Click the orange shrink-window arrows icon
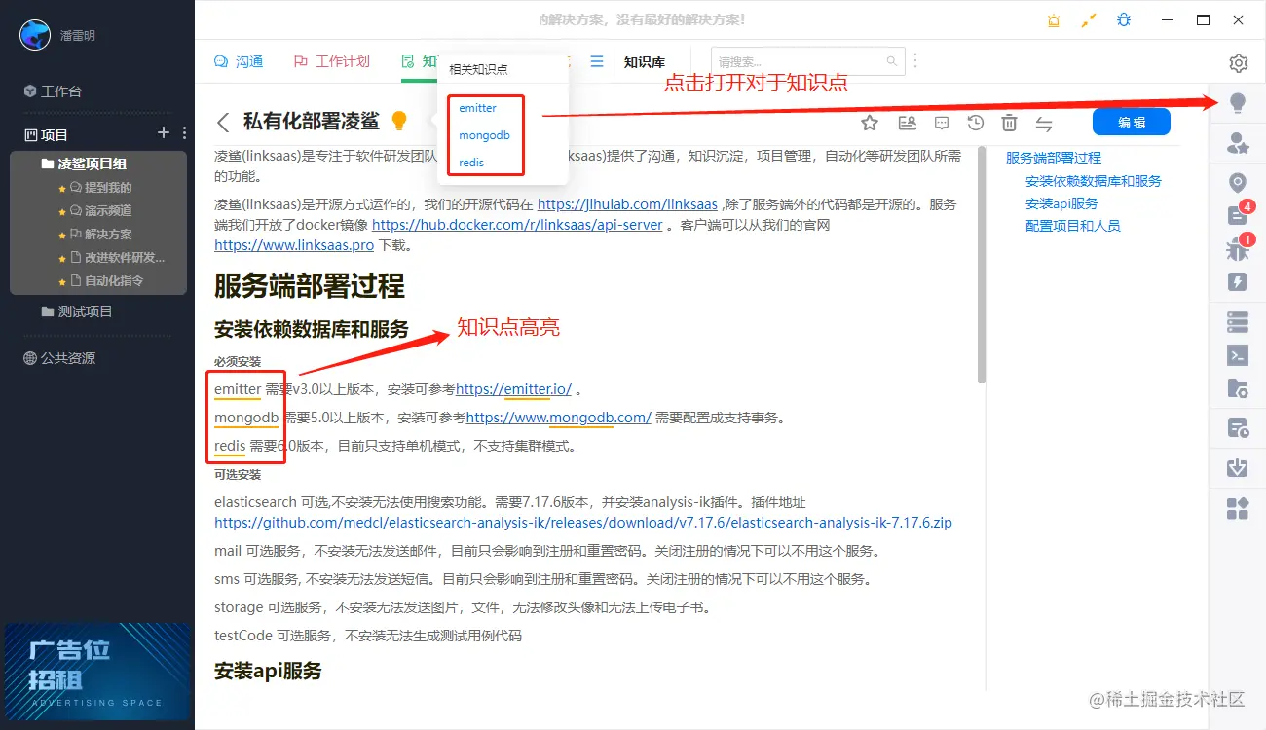The width and height of the screenshot is (1266, 730). click(x=1089, y=19)
